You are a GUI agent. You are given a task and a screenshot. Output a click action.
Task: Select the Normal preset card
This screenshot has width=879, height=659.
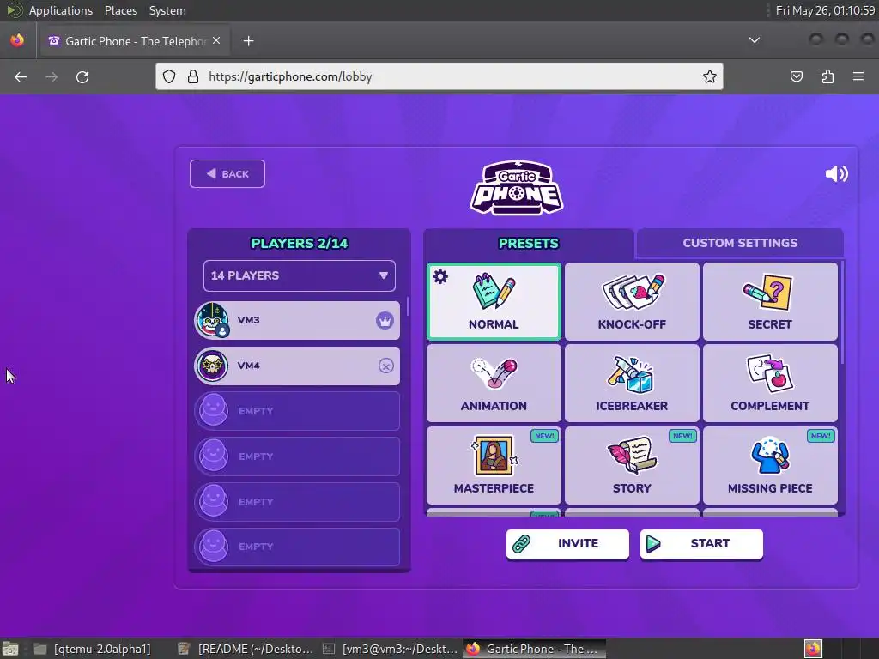click(494, 301)
